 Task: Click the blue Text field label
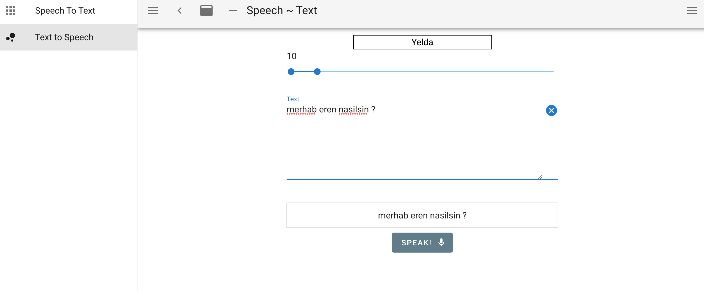293,99
